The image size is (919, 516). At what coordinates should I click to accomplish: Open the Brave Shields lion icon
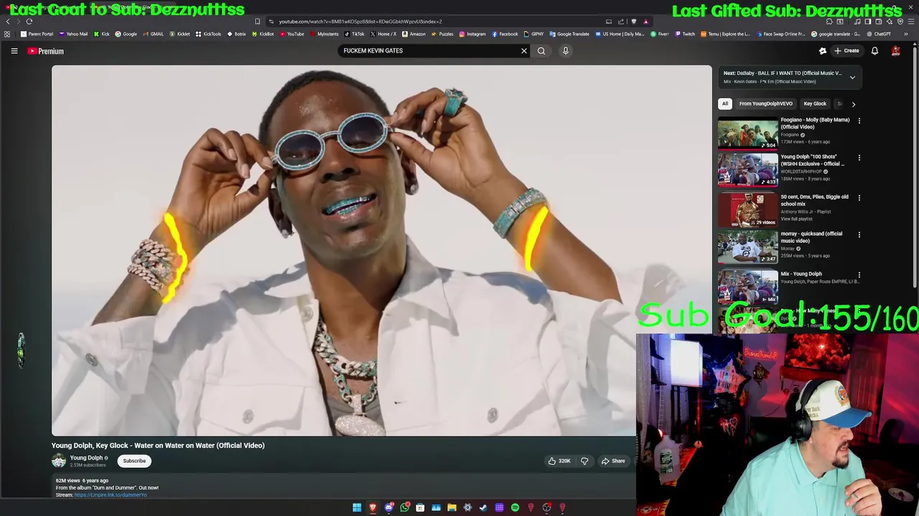pos(633,21)
